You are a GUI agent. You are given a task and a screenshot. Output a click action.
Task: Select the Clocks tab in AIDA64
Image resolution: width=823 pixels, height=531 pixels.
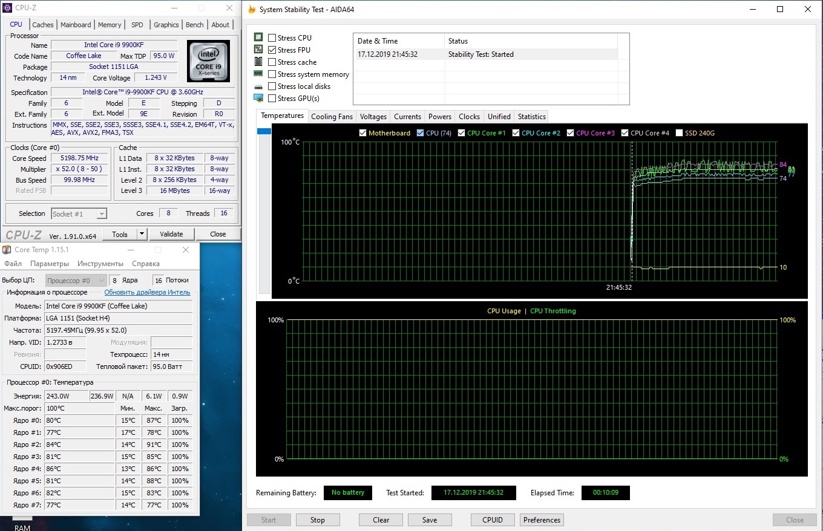point(469,117)
